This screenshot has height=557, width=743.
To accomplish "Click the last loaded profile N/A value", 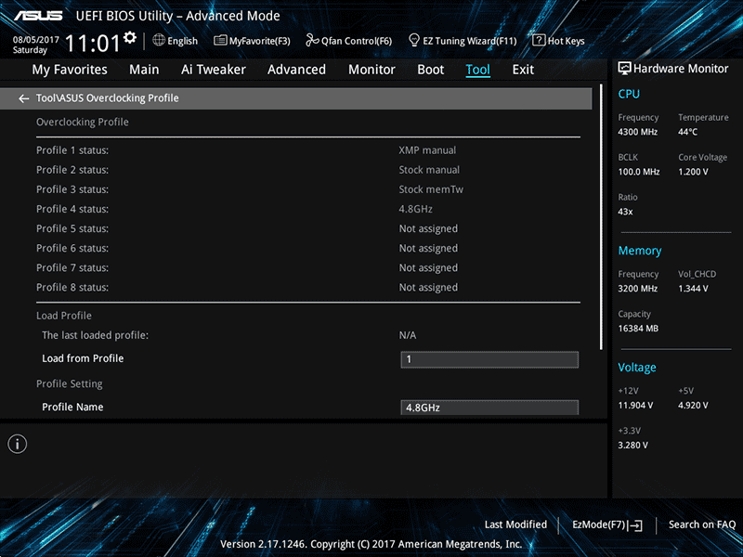I will 408,335.
